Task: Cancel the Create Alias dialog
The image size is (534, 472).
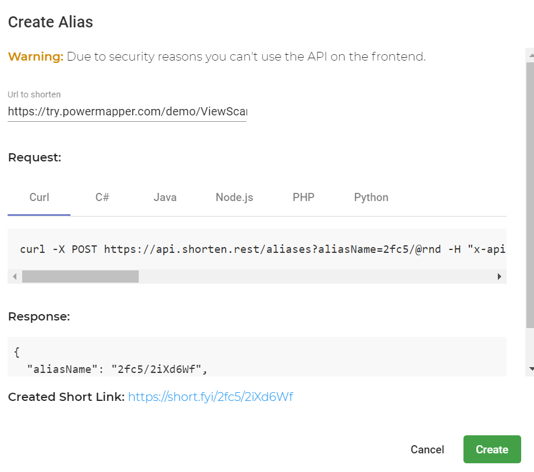Action: click(427, 449)
